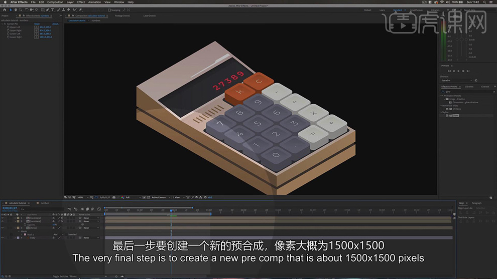This screenshot has width=497, height=279.
Task: Select the Roto Brush tool
Action: 75,10
